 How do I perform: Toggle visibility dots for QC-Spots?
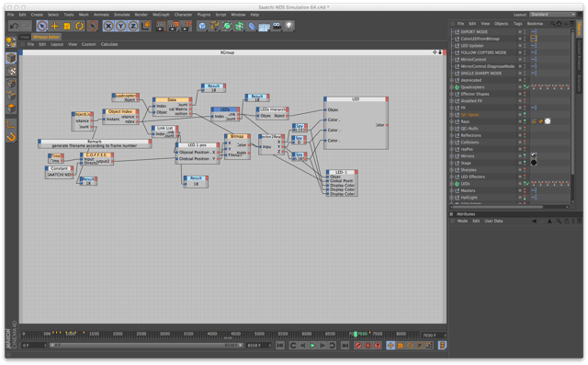(x=525, y=115)
